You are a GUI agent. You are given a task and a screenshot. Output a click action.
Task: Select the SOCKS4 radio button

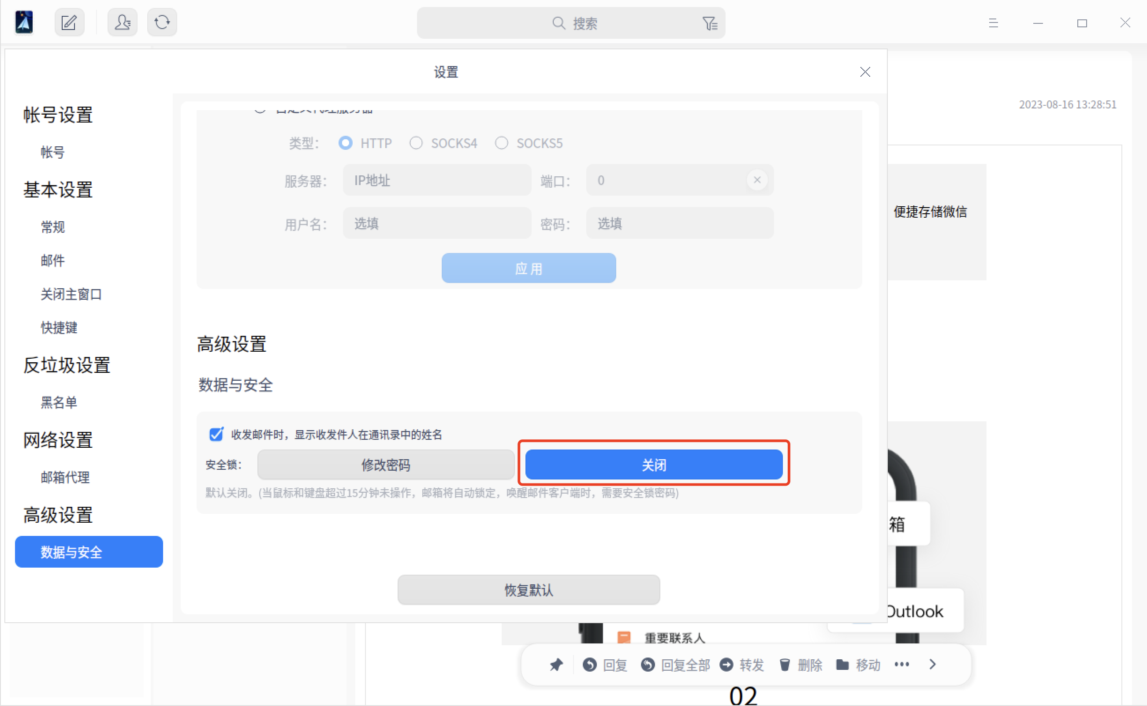pos(416,143)
